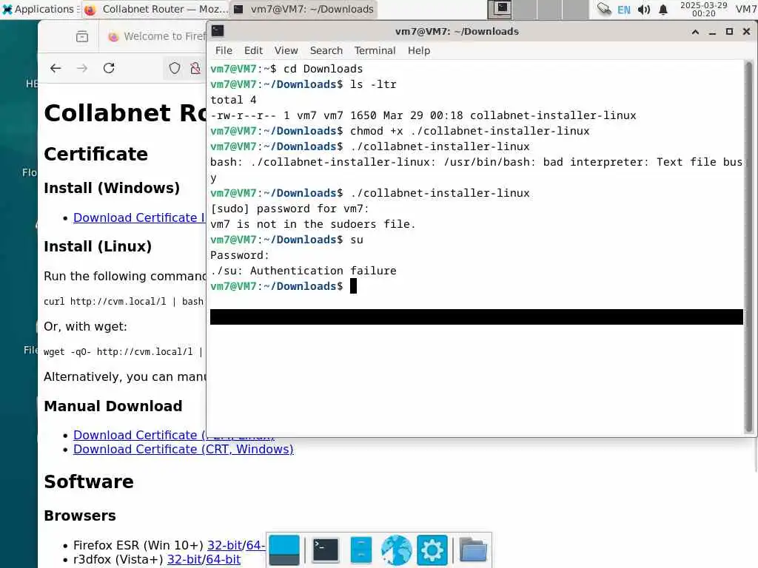Open the r3dfox 32-bit download link
Screen dimensions: 758x568
[184, 559]
